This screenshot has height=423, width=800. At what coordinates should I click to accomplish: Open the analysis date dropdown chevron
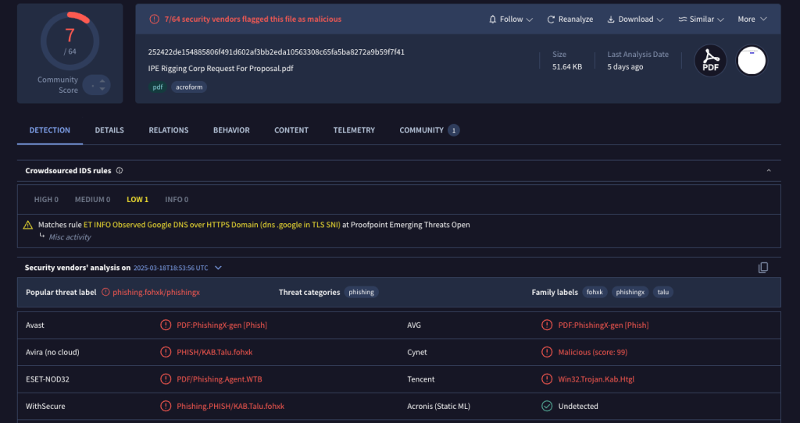[x=219, y=268]
